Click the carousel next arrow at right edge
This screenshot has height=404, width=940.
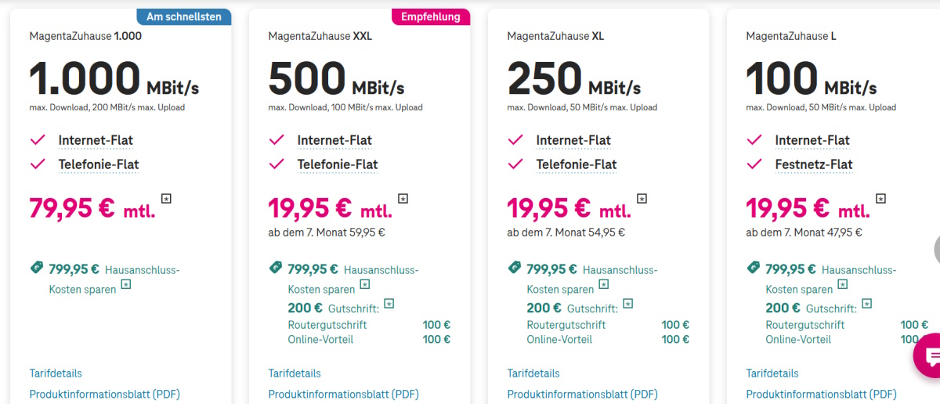(x=937, y=249)
